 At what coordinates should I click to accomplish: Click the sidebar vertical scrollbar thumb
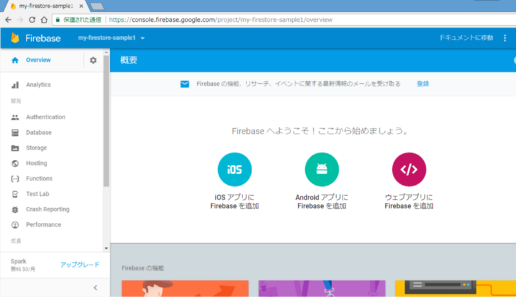(x=106, y=121)
